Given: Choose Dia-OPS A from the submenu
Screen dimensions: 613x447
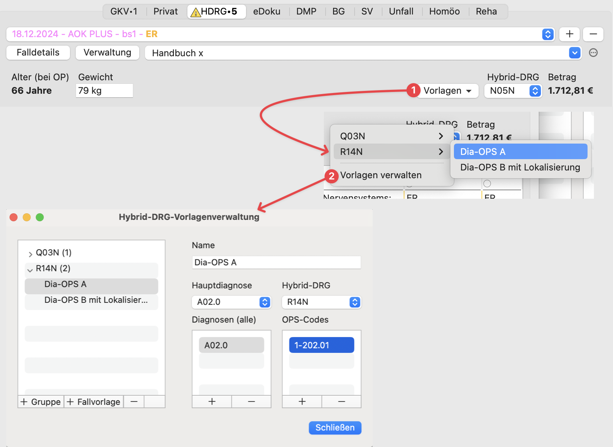Looking at the screenshot, I should 520,152.
